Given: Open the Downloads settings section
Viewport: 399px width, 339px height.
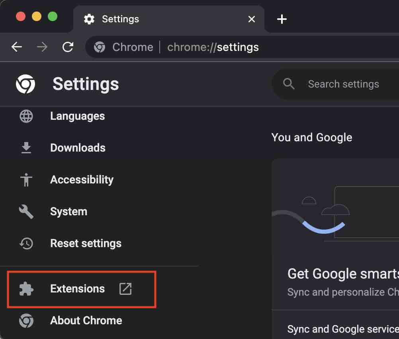Looking at the screenshot, I should (78, 148).
